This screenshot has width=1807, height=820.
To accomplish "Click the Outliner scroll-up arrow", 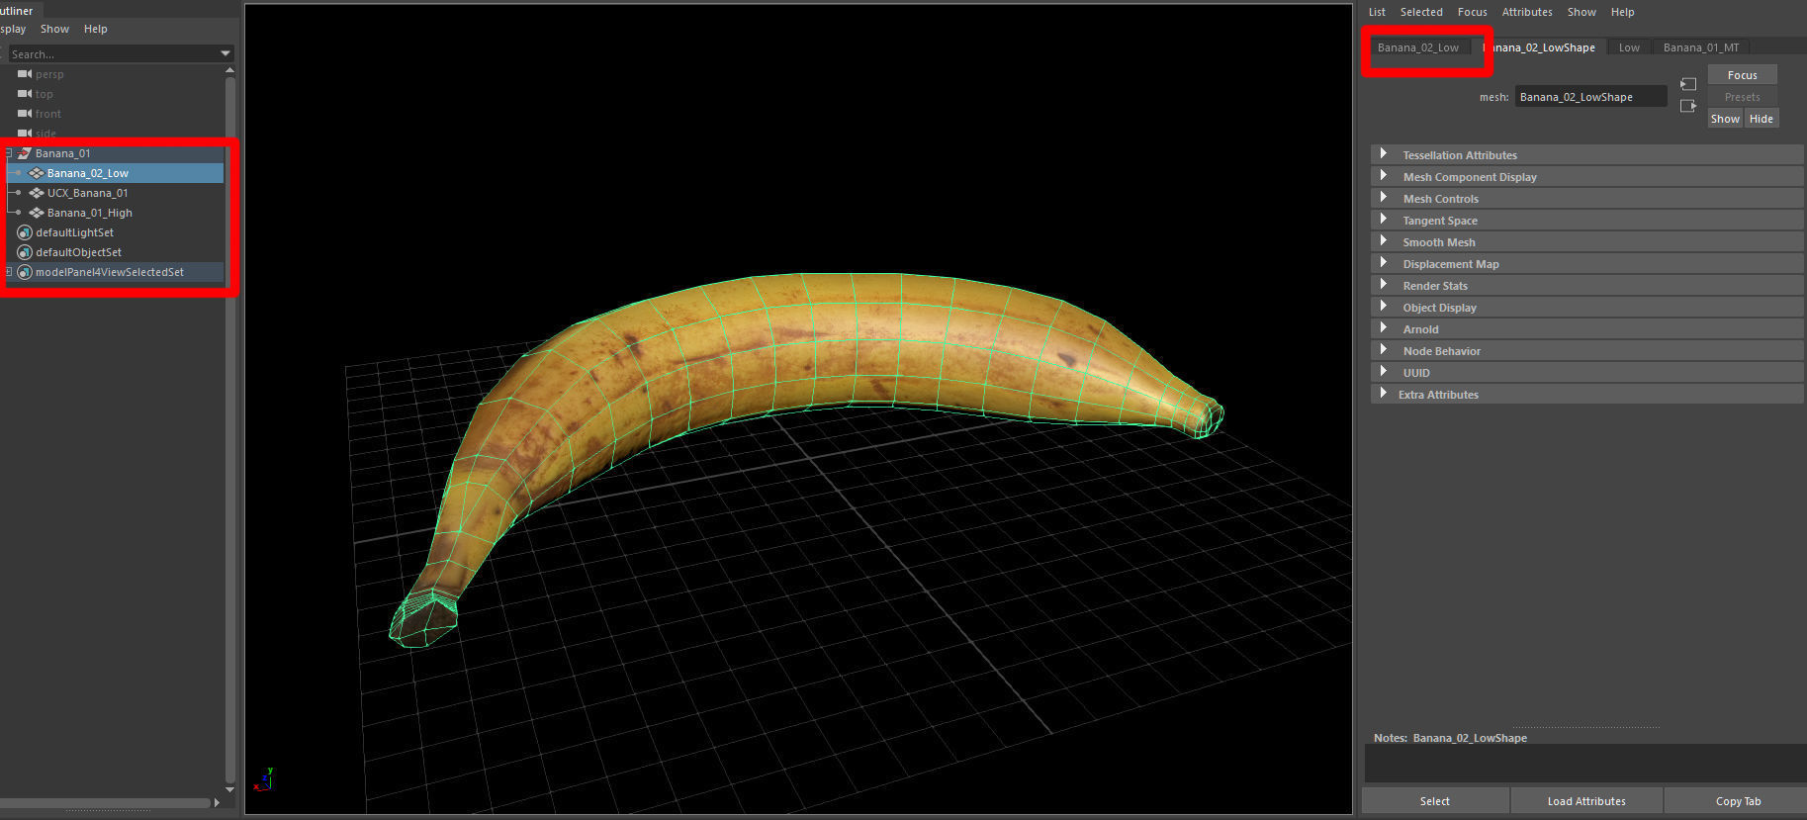I will click(229, 70).
